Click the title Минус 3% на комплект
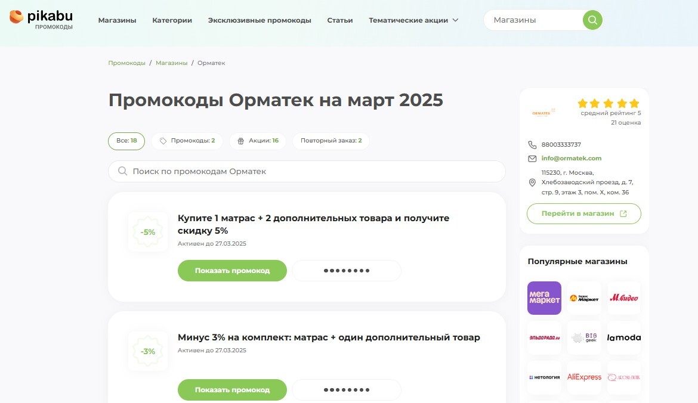The width and height of the screenshot is (698, 403). click(329, 337)
